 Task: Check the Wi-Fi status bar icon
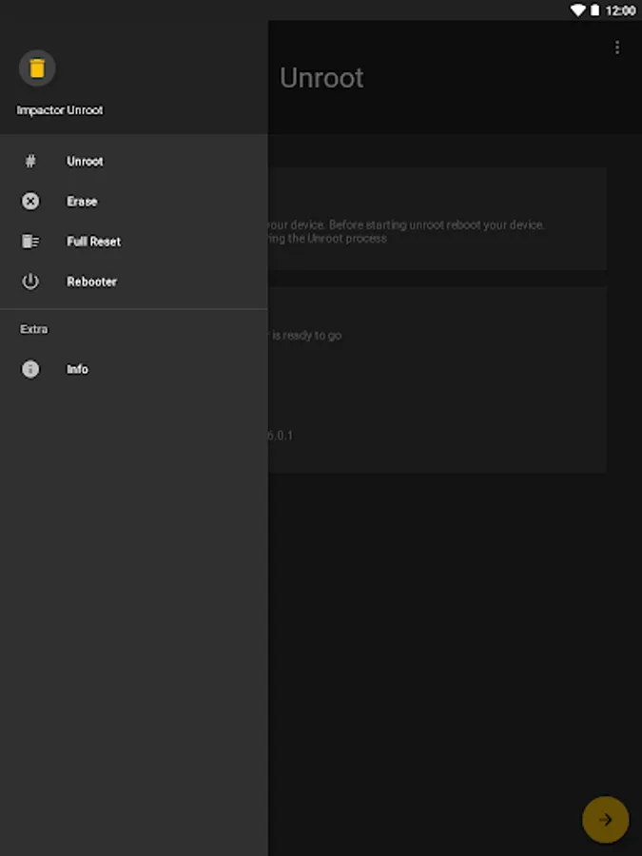577,10
